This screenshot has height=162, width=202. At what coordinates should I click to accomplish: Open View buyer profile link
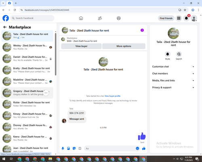tap(112, 96)
